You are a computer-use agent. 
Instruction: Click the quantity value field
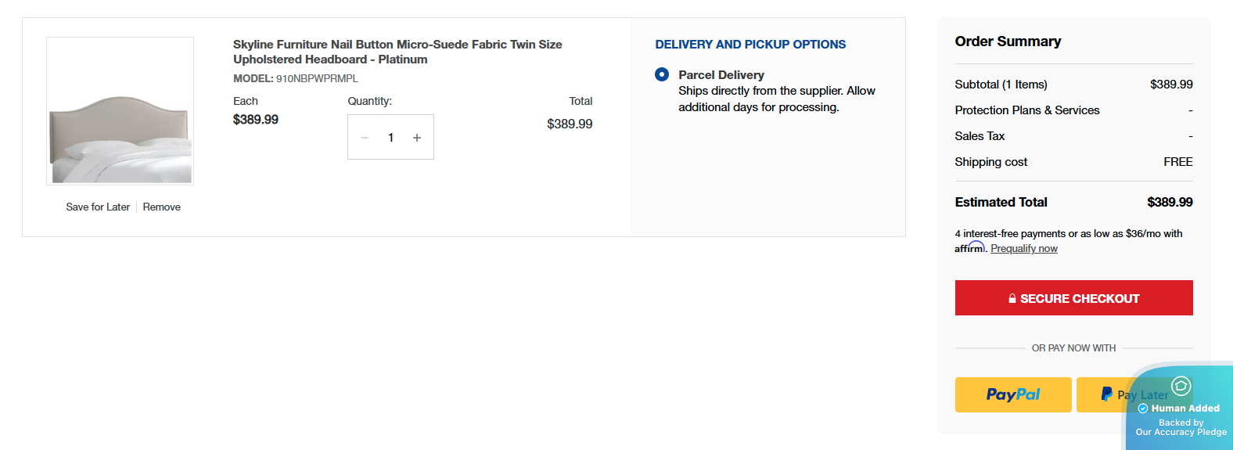(x=390, y=138)
